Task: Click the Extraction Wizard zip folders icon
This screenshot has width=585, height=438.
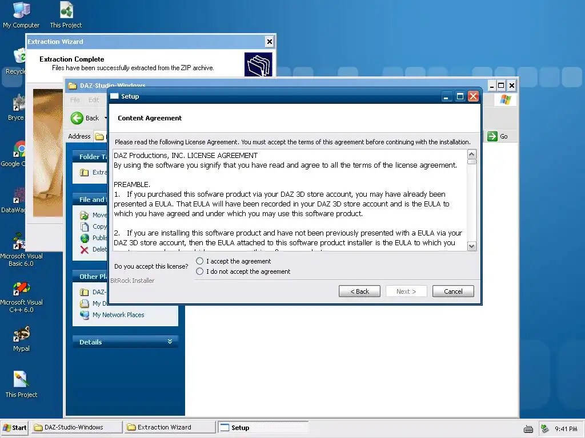Action: pos(258,64)
